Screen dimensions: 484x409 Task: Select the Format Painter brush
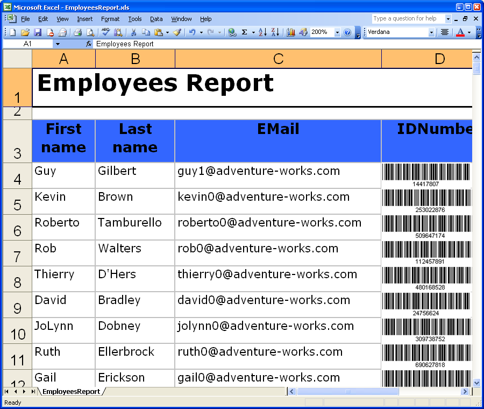177,32
